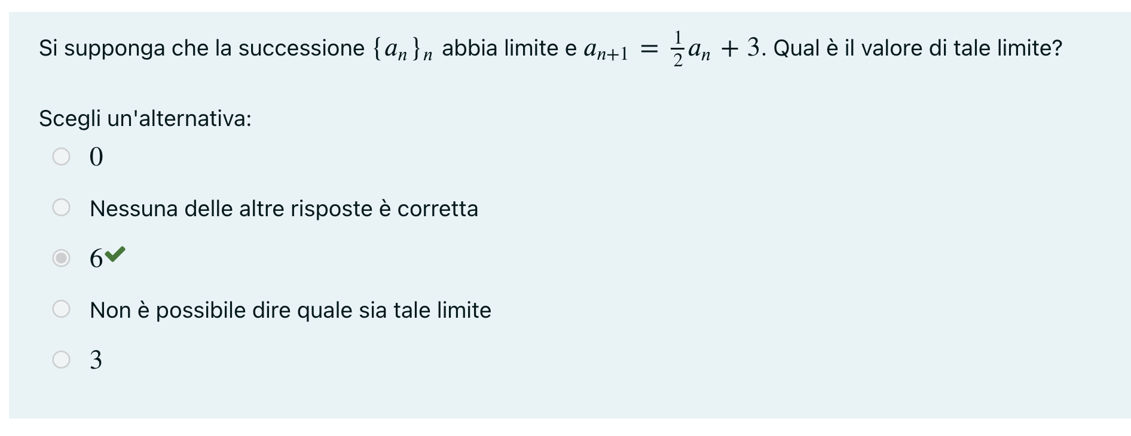Click the "Si supponga che la successione" text
Viewport: 1131px width, 436px height.
point(201,48)
